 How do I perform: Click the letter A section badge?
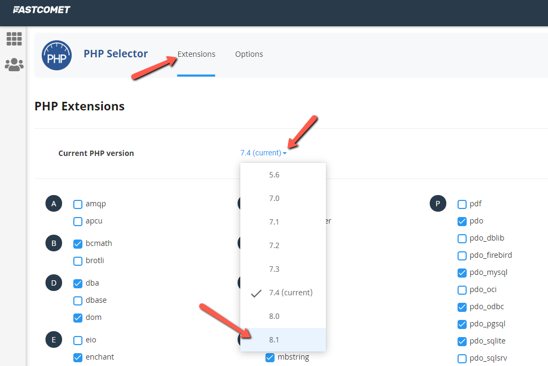pos(54,204)
